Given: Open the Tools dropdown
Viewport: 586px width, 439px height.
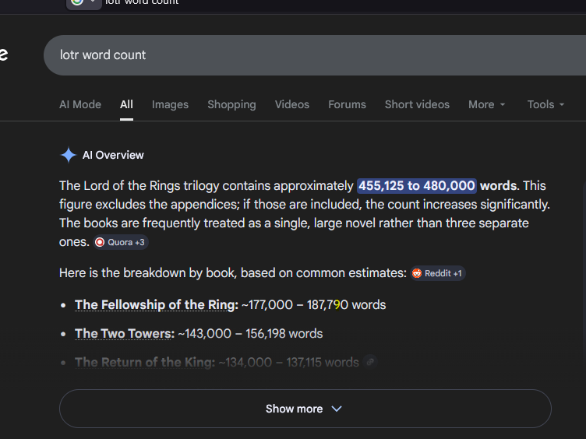Looking at the screenshot, I should (545, 104).
